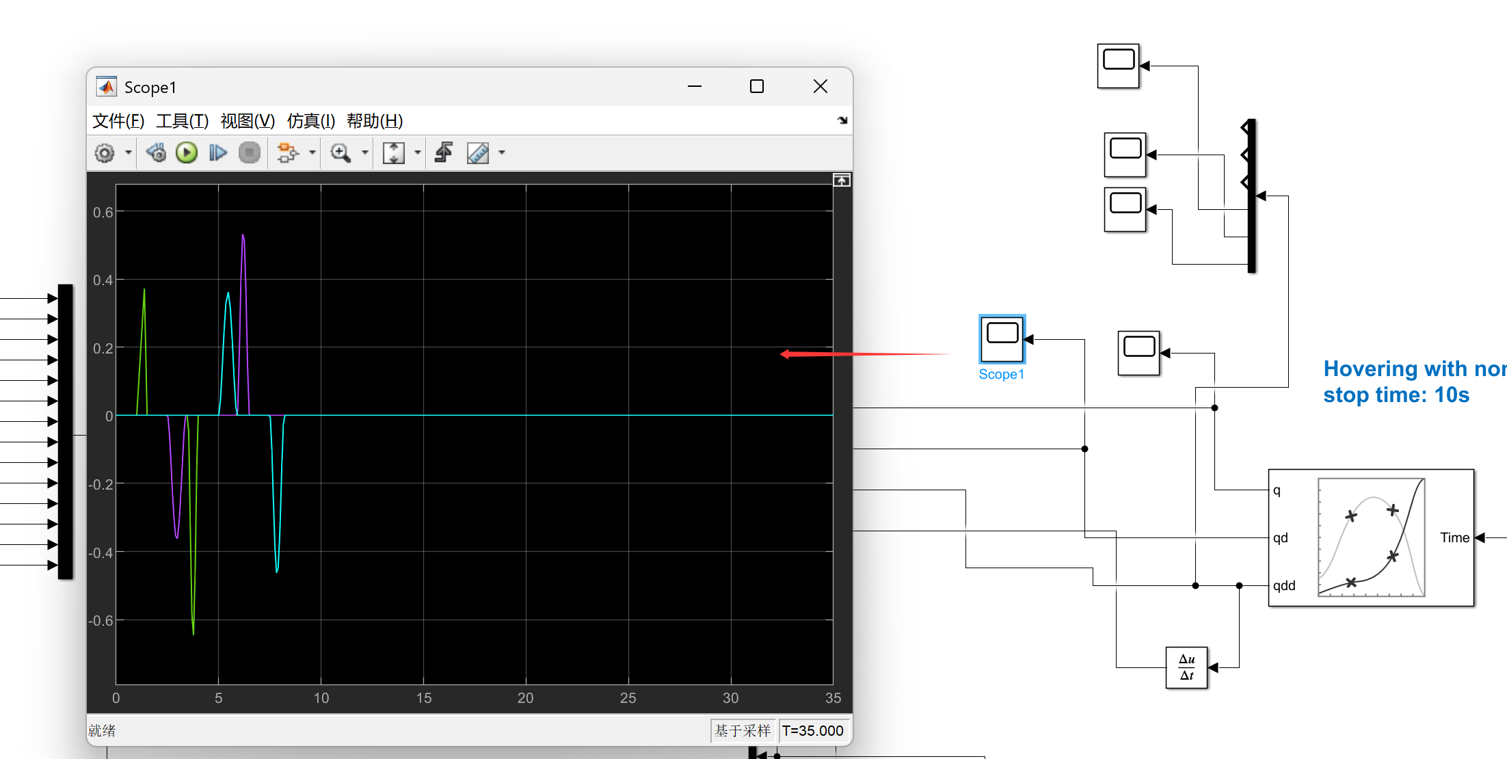Click the Δu/Δt derivative block
The height and width of the screenshot is (759, 1507).
[1186, 667]
